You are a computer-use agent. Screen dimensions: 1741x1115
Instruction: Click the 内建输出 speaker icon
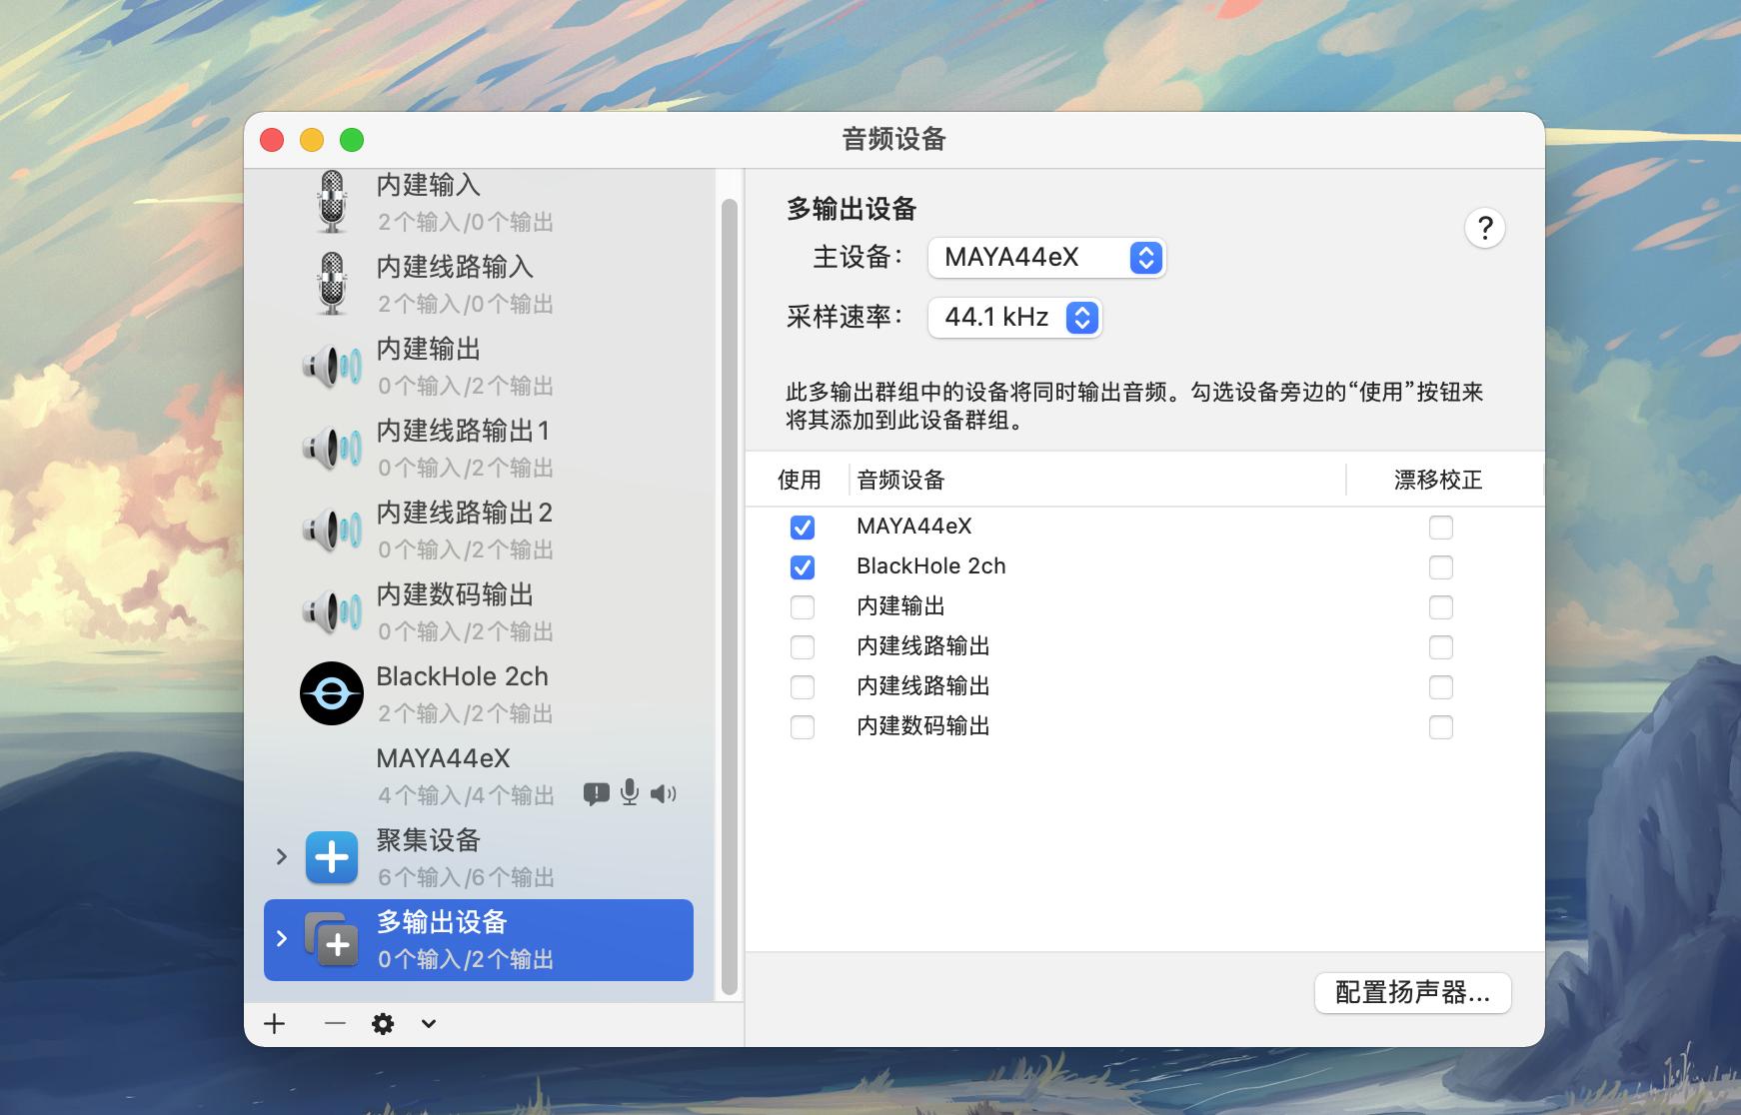(332, 366)
